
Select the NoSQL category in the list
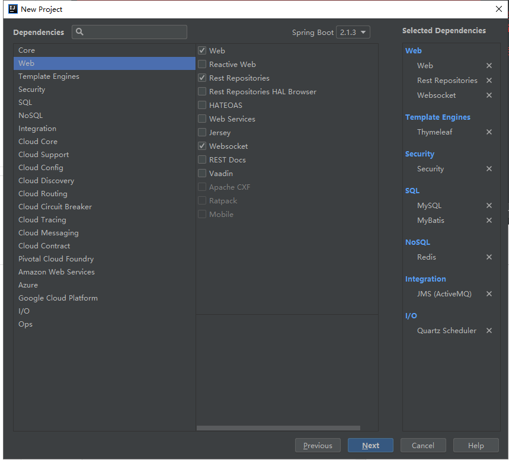click(x=104, y=116)
